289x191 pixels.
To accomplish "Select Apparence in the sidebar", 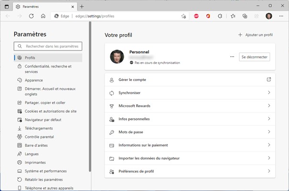I will (34, 80).
